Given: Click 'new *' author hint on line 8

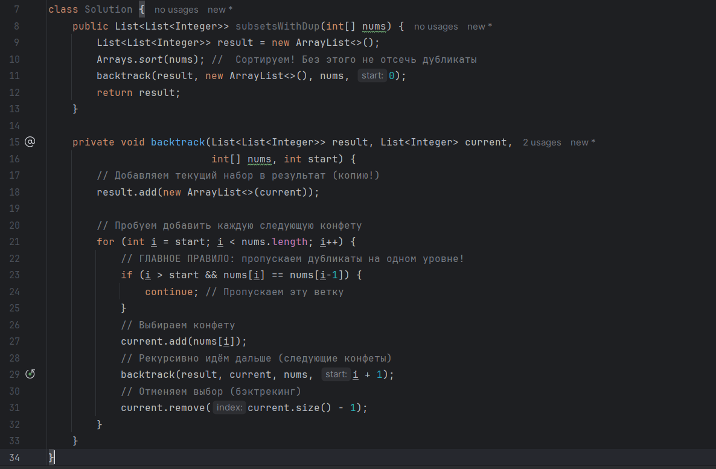Looking at the screenshot, I should point(479,27).
